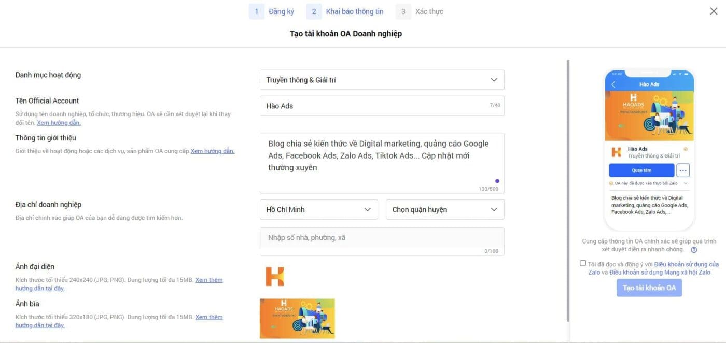Image resolution: width=726 pixels, height=343 pixels.
Task: Click the Tạo tài khoản OA button
Action: coord(649,288)
